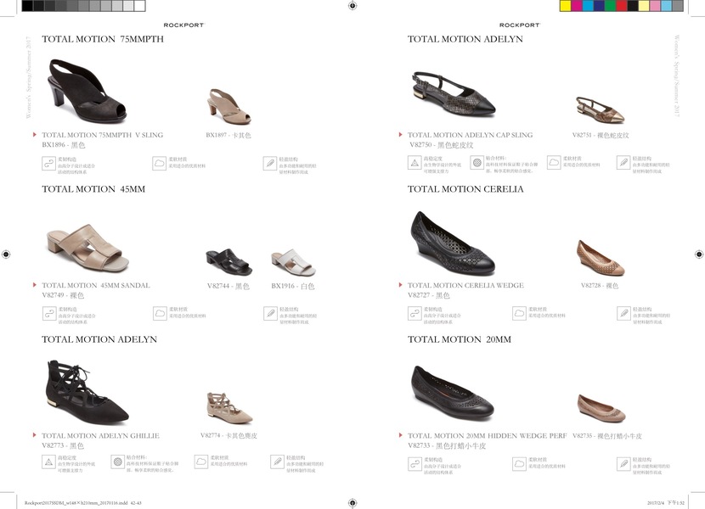The image size is (705, 509).
Task: Open the black BX1896 V sling heel image
Action: (x=87, y=92)
